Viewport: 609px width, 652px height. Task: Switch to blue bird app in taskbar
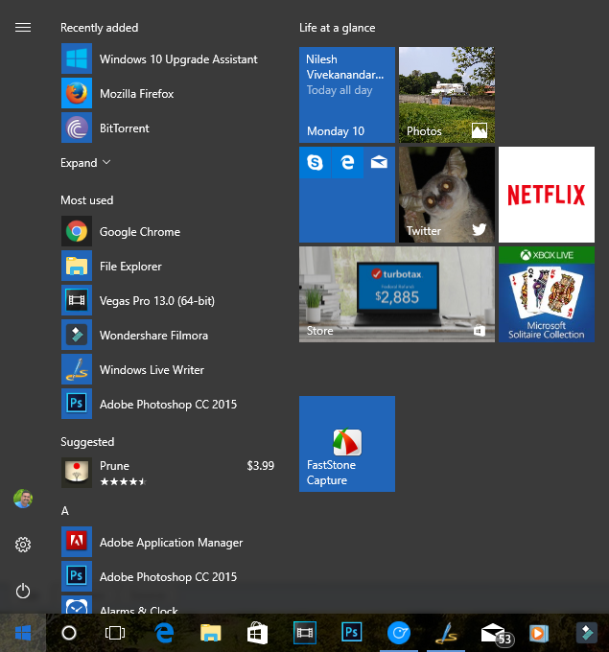[399, 633]
